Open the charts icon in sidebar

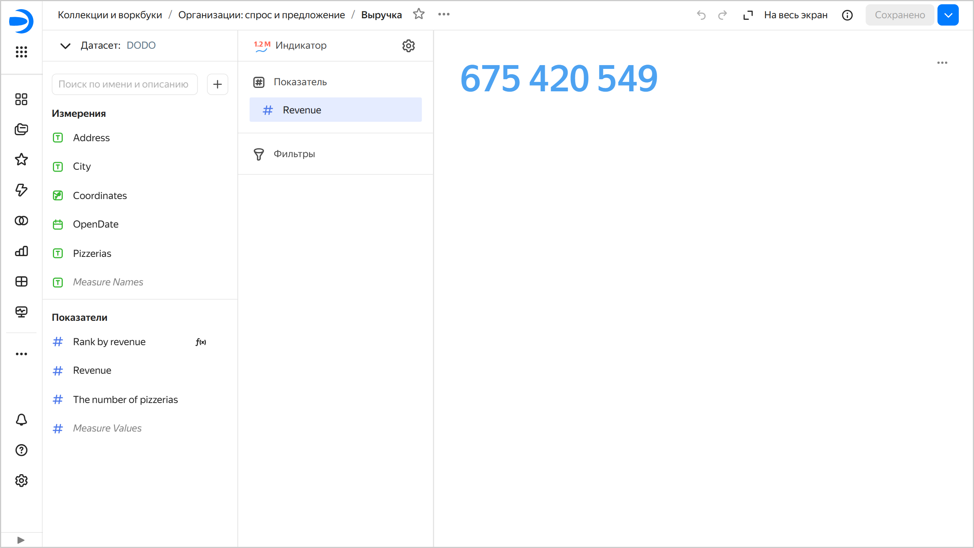tap(21, 251)
